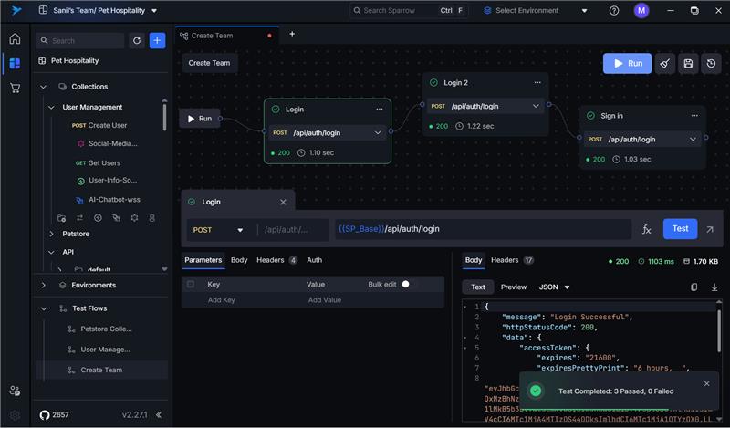This screenshot has height=428, width=730.
Task: Open the team members icon at sidebar bottom
Action: [x=15, y=391]
